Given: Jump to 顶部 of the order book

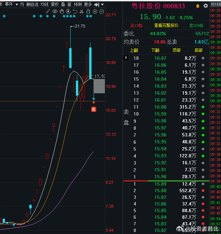Looking at the screenshot, I should (177, 50).
